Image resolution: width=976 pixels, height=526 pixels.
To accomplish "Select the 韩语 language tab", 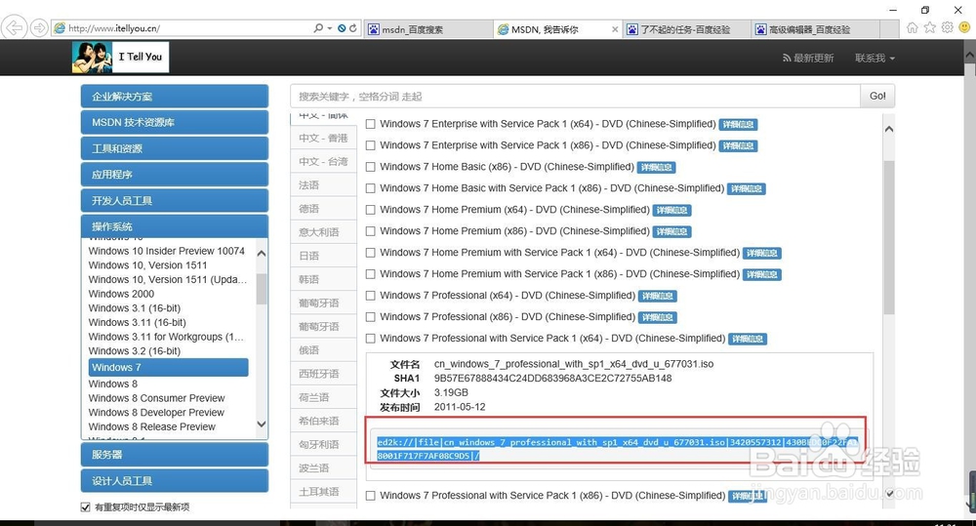I will coord(323,279).
